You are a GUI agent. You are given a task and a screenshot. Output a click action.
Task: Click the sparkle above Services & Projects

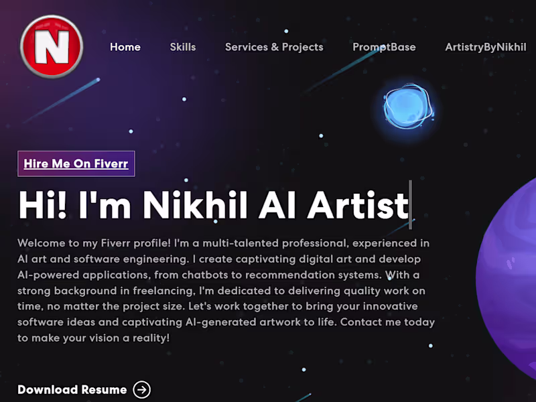287,29
